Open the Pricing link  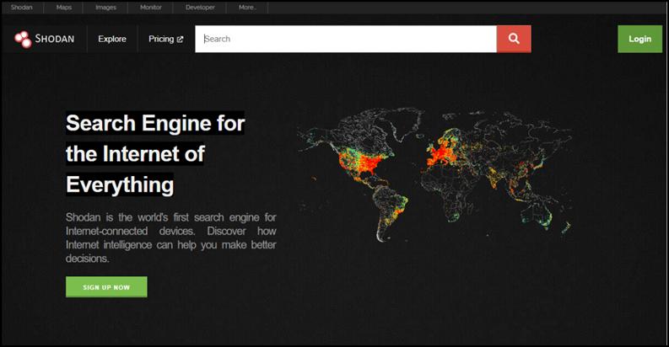click(x=165, y=39)
